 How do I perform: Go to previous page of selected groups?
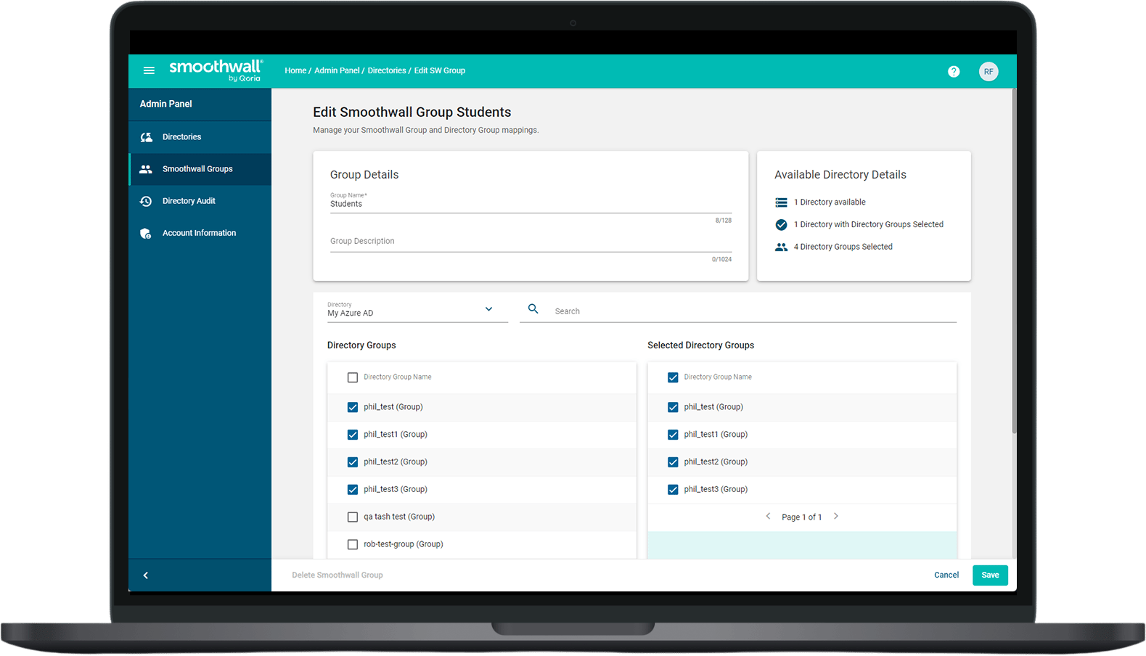[x=768, y=517]
